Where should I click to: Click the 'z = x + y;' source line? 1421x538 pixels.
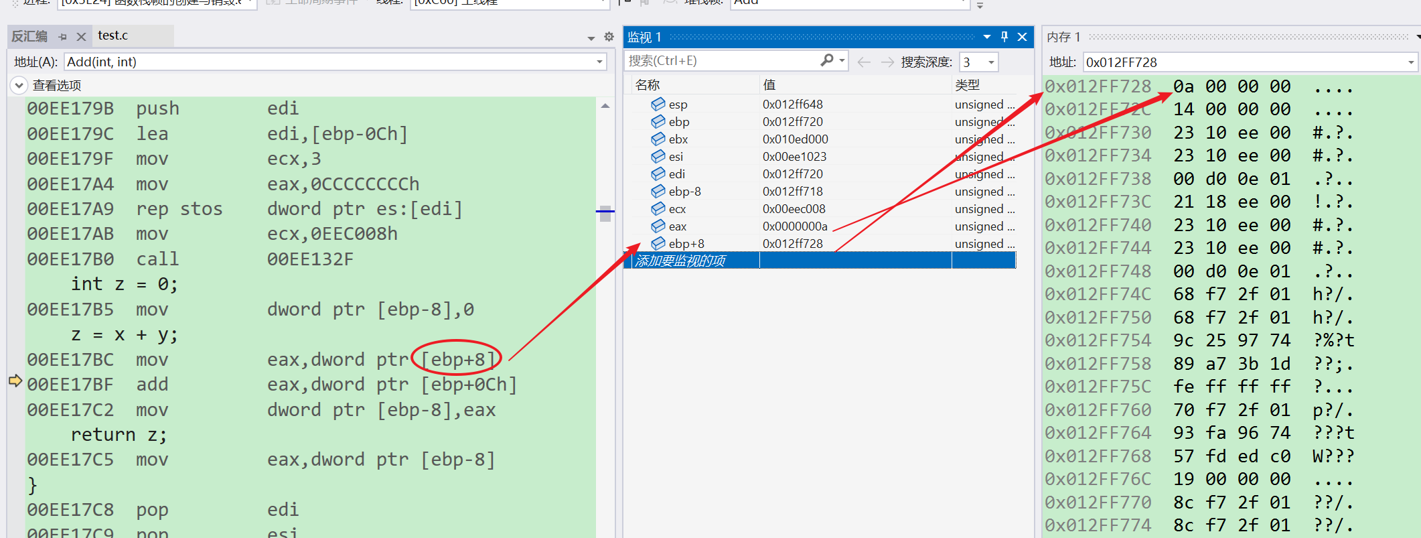(x=125, y=334)
